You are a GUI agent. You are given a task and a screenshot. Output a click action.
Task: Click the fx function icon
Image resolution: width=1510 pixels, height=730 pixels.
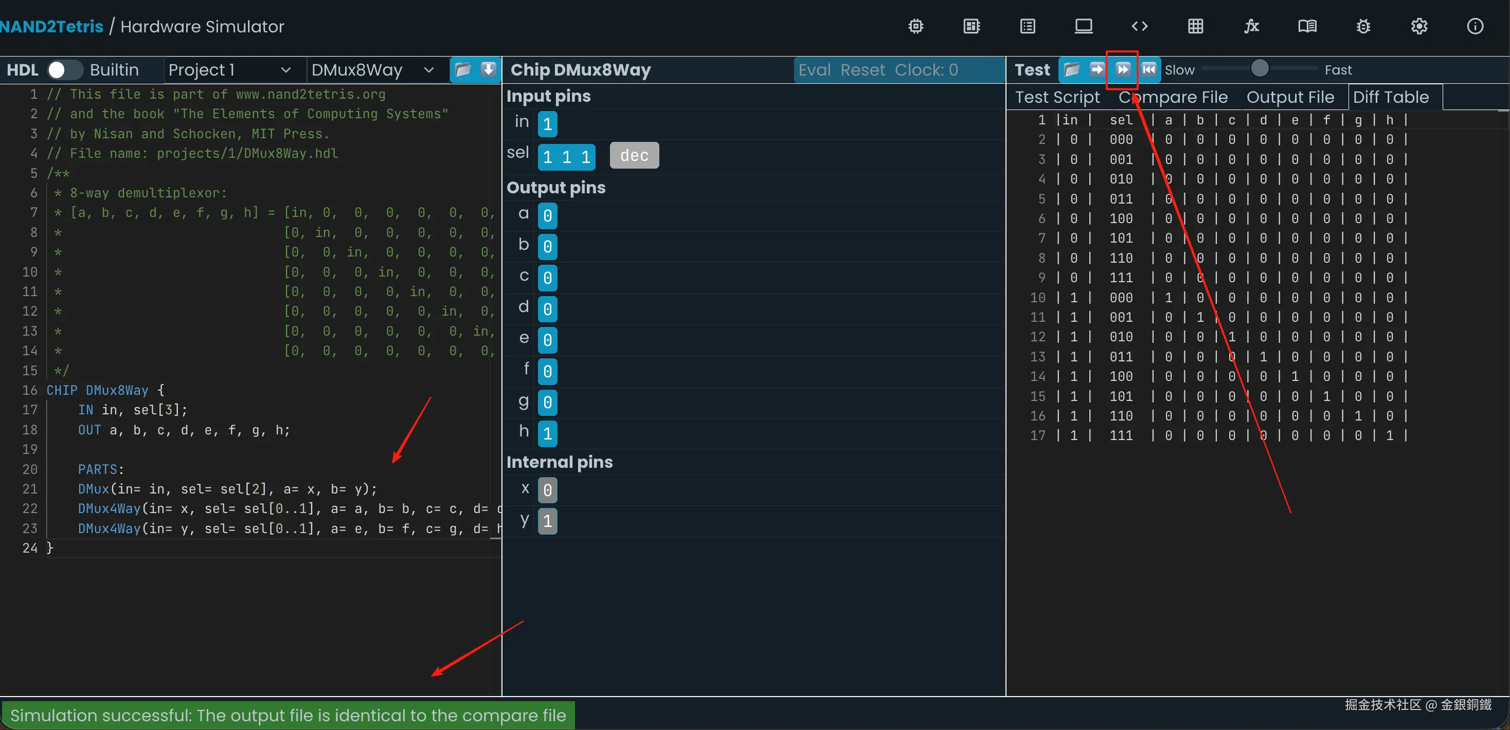(x=1251, y=26)
